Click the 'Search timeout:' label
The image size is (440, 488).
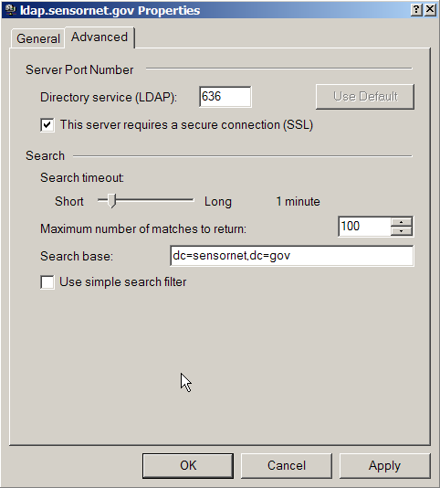coord(82,177)
